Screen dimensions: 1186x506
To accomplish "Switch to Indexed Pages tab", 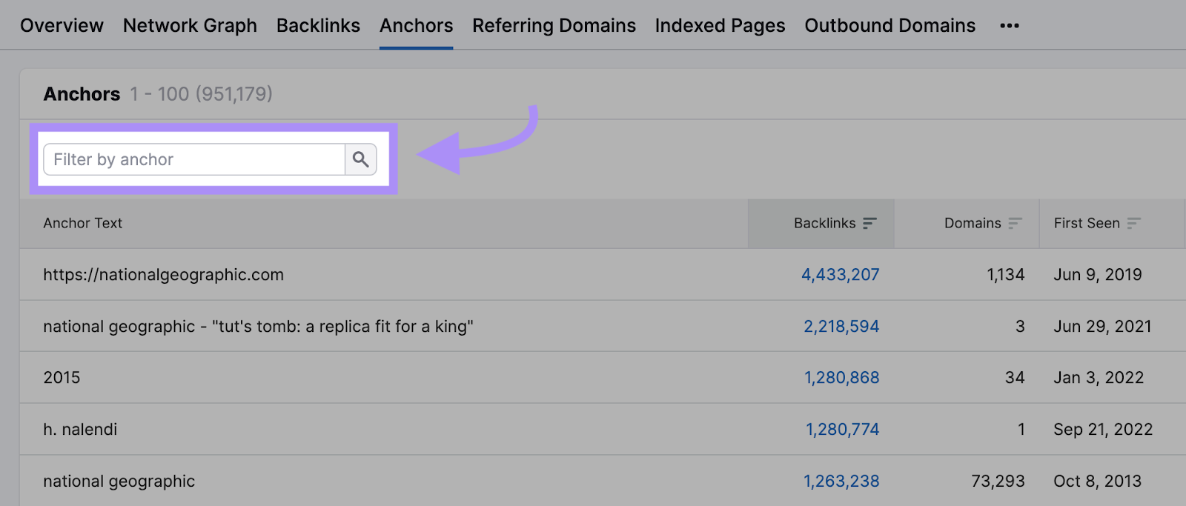I will [720, 26].
